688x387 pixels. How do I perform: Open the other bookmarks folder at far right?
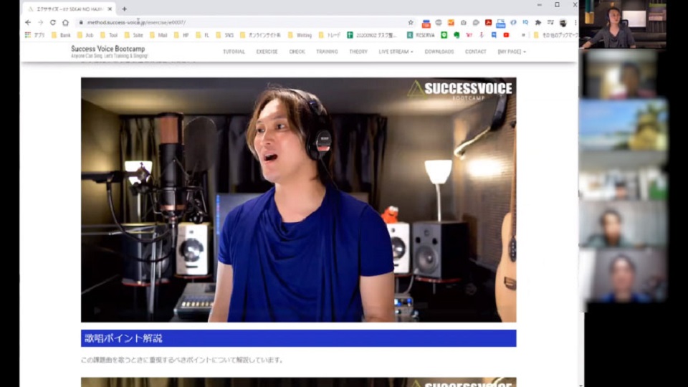(x=555, y=35)
